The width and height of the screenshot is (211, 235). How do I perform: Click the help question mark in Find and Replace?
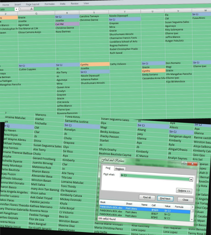click(184, 163)
